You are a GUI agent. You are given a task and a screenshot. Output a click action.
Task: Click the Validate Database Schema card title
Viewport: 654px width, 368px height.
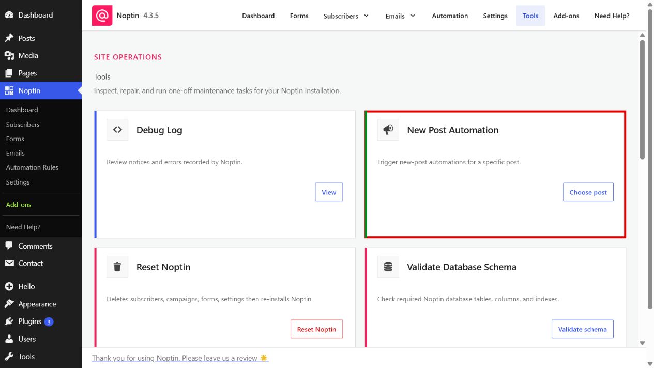coord(462,267)
